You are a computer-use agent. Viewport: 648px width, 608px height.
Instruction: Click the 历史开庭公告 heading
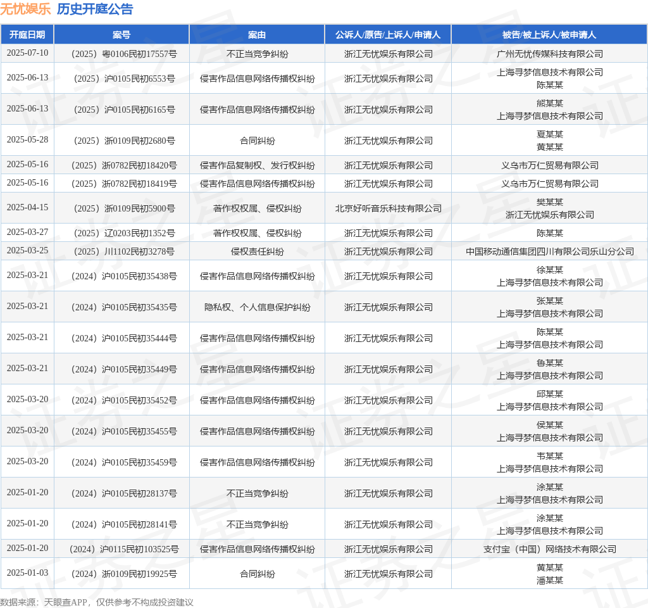coord(95,9)
